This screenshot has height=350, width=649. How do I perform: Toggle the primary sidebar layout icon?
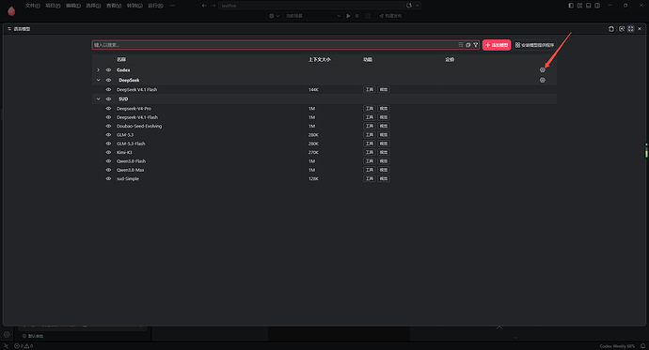(571, 6)
